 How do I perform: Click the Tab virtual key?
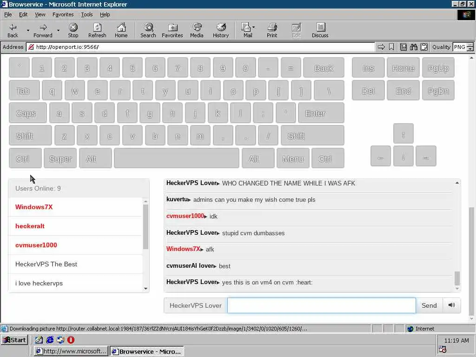tap(24, 90)
